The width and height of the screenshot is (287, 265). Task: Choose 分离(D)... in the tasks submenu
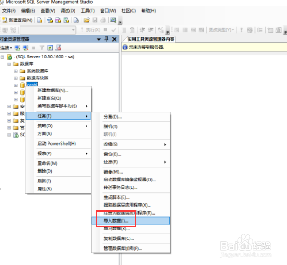[130, 117]
